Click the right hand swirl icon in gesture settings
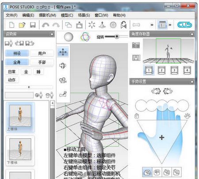 [168, 91]
